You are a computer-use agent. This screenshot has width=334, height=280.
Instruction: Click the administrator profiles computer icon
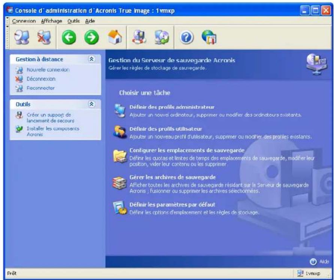tap(120, 110)
